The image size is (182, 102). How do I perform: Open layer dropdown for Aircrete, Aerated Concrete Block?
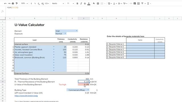[54, 49]
